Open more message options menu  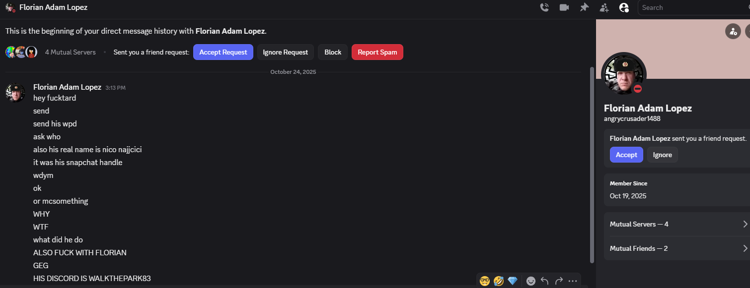[x=573, y=281]
